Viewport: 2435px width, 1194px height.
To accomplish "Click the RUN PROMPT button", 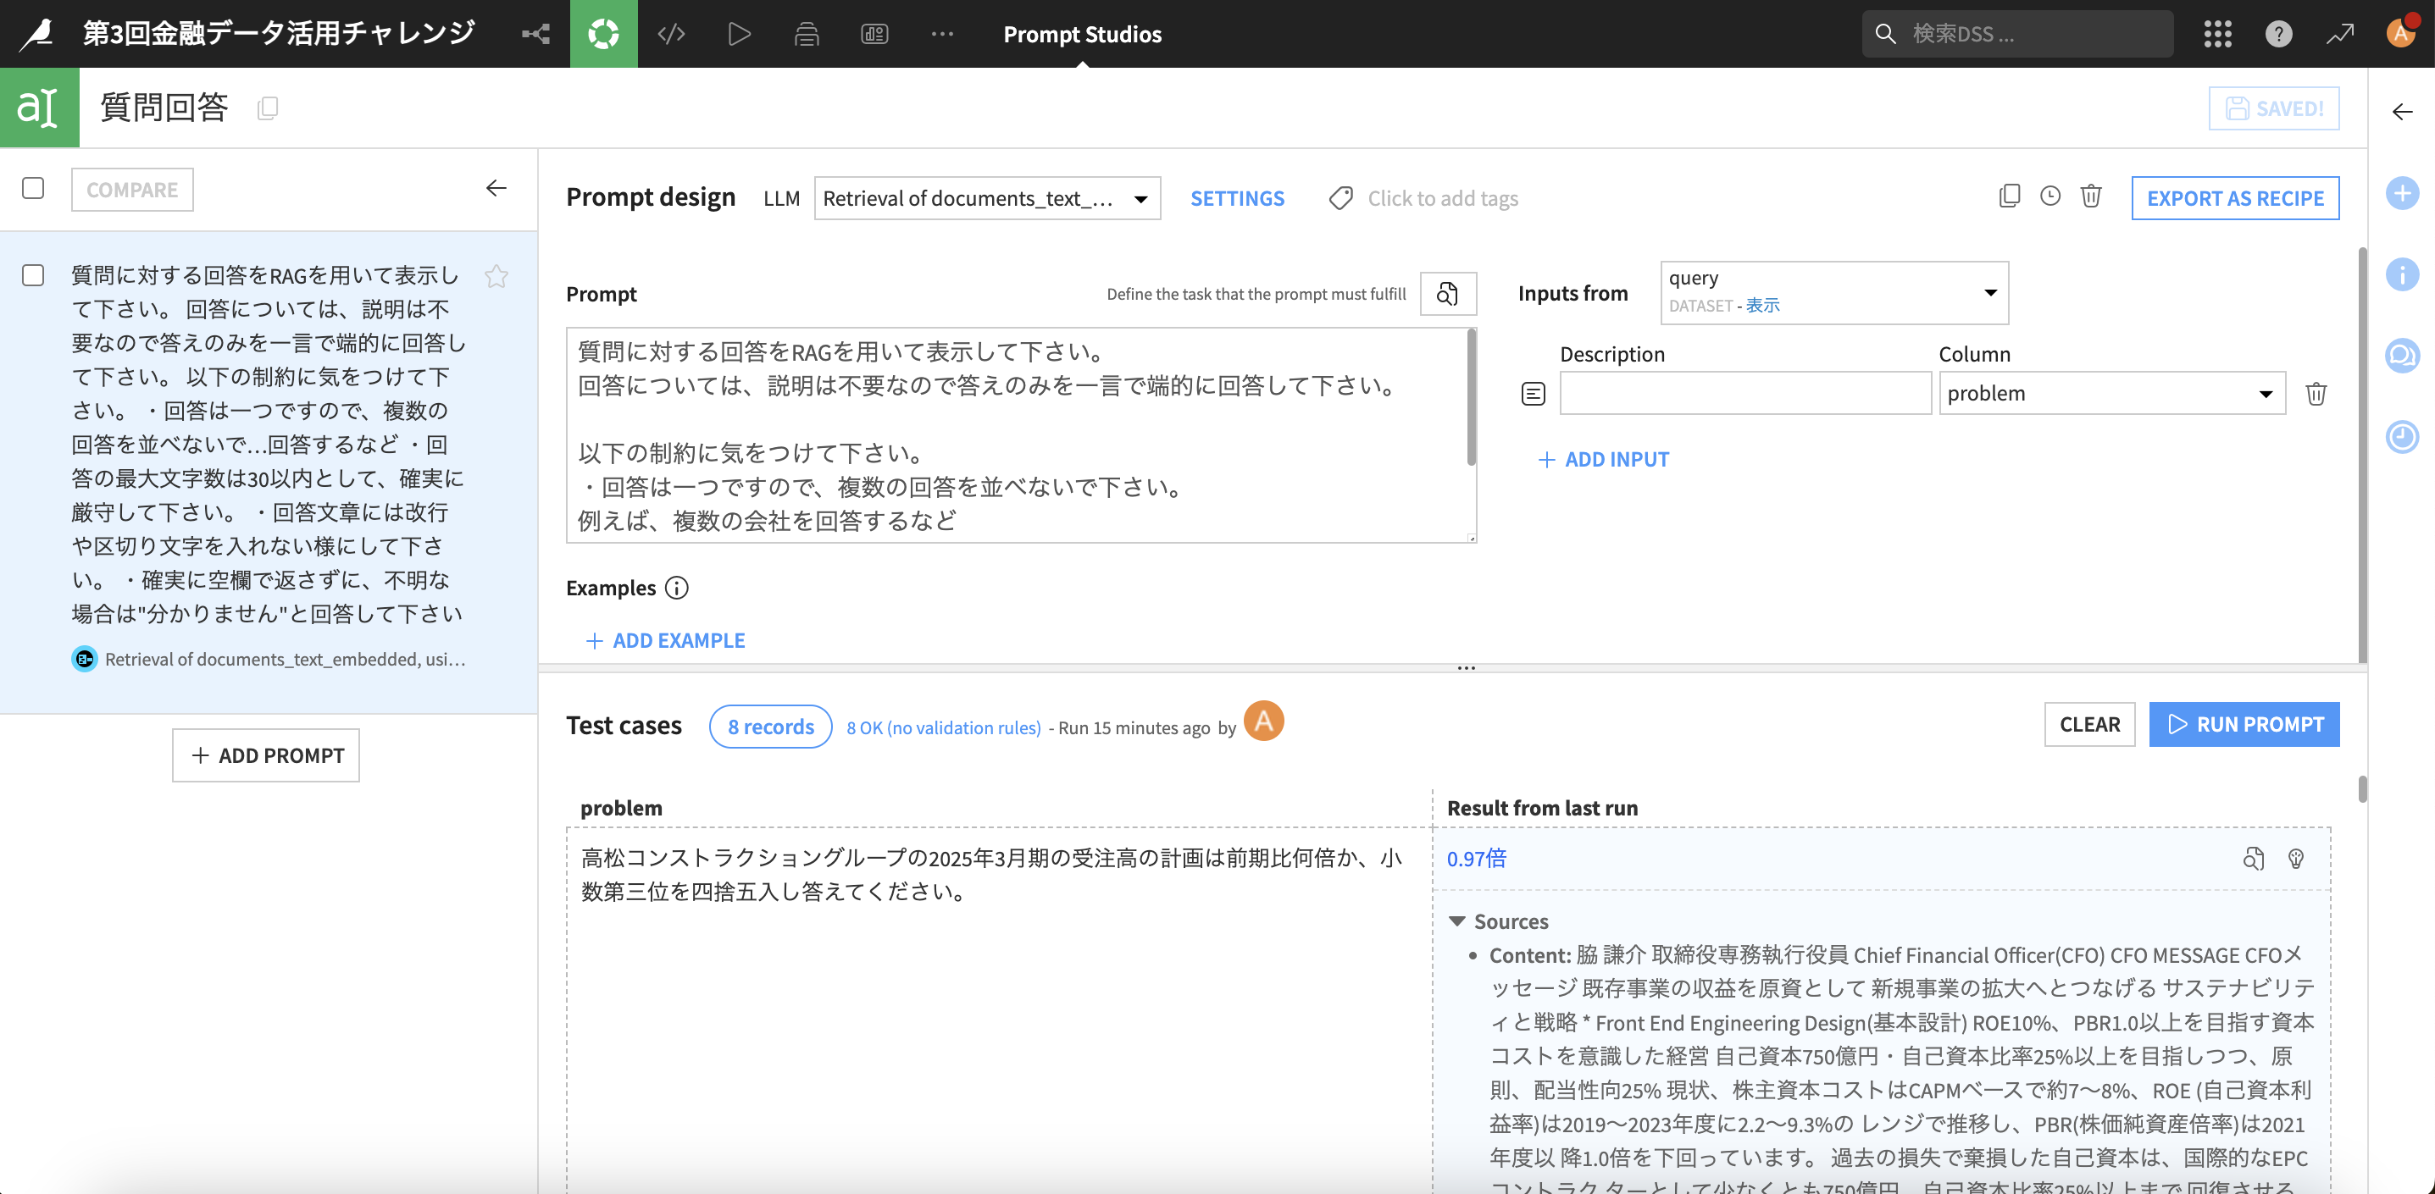I will coord(2244,725).
